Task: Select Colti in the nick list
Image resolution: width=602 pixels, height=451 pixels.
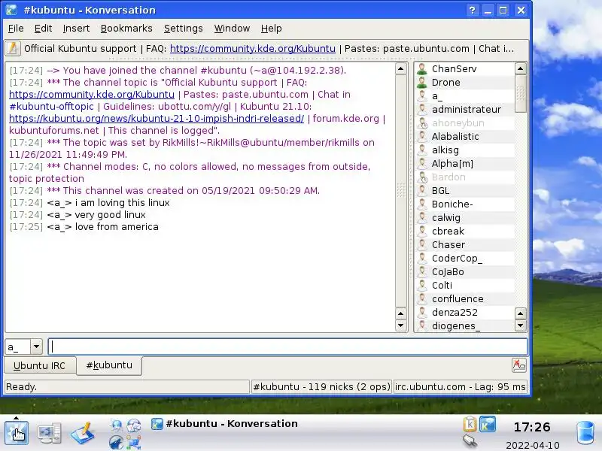Action: (x=465, y=286)
